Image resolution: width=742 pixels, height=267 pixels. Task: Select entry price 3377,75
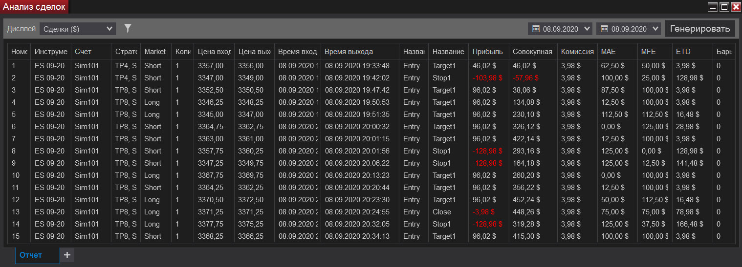[210, 224]
